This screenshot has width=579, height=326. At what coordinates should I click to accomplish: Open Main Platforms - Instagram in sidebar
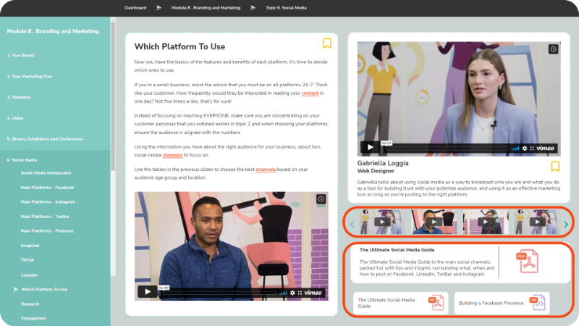coord(47,202)
